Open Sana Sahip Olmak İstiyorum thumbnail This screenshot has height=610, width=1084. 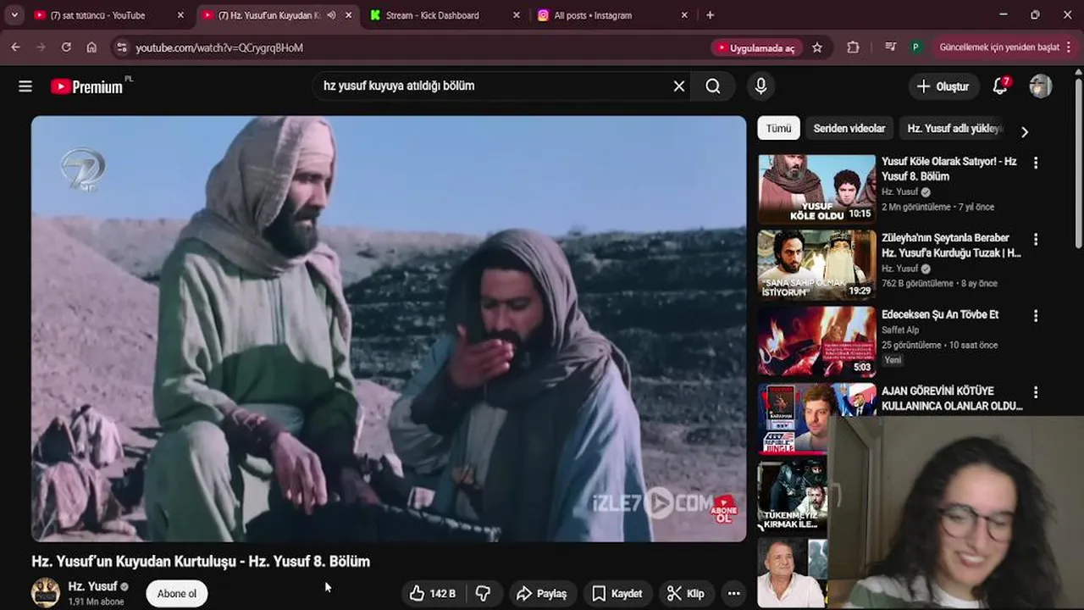click(x=816, y=265)
